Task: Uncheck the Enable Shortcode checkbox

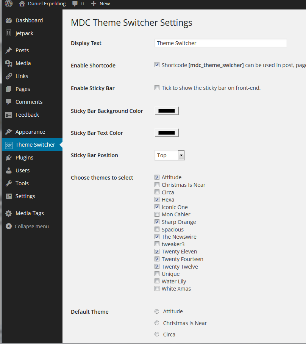Action: point(157,65)
